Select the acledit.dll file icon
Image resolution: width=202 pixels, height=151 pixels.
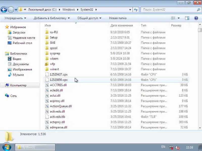tap(47, 90)
